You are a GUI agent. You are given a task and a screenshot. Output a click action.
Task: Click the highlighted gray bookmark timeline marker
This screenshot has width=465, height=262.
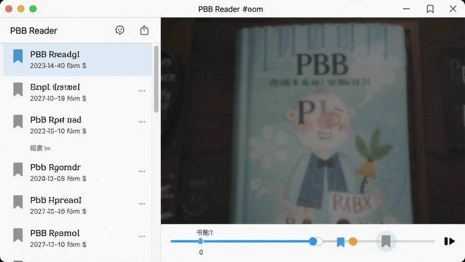coord(386,241)
